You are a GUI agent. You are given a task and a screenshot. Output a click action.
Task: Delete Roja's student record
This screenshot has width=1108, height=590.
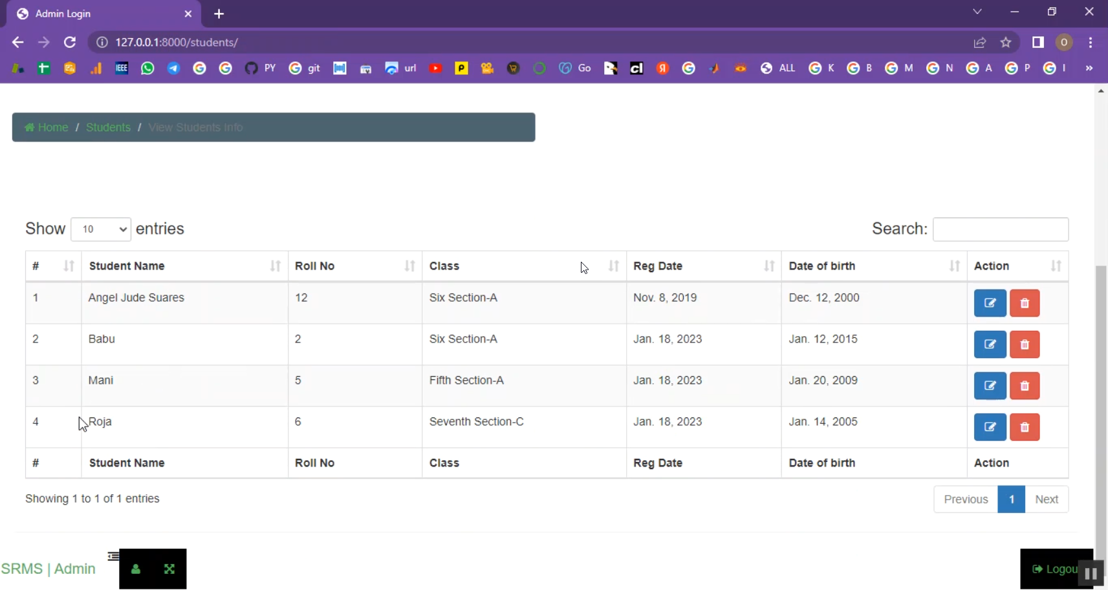point(1025,427)
